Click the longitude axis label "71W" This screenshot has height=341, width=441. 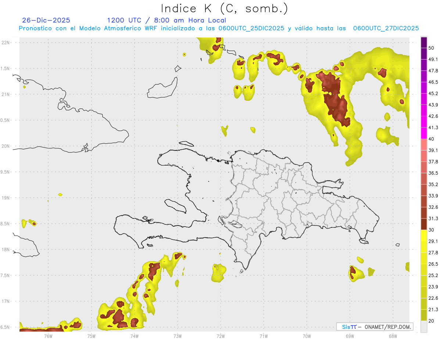coord(263,336)
